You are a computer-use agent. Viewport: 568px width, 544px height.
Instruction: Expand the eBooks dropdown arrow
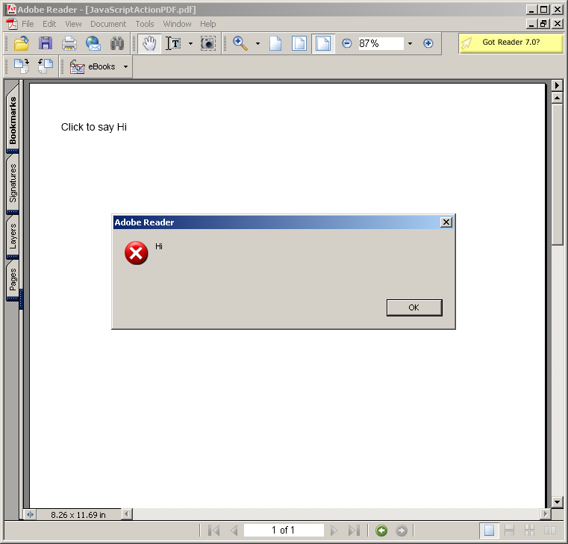point(125,66)
